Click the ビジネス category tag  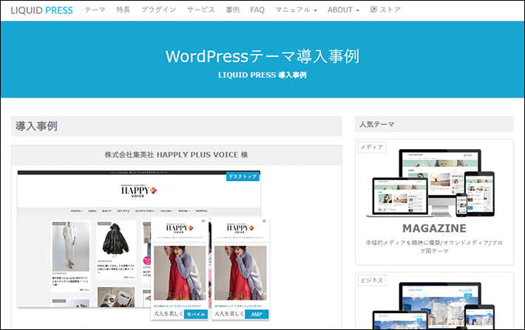pos(372,281)
